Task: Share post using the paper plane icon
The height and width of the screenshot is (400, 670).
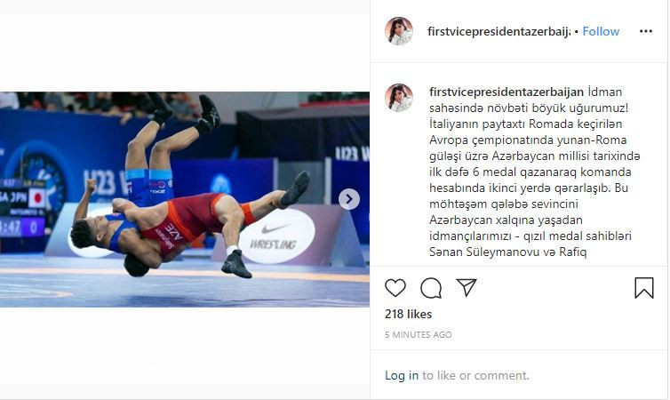Action: coord(467,287)
